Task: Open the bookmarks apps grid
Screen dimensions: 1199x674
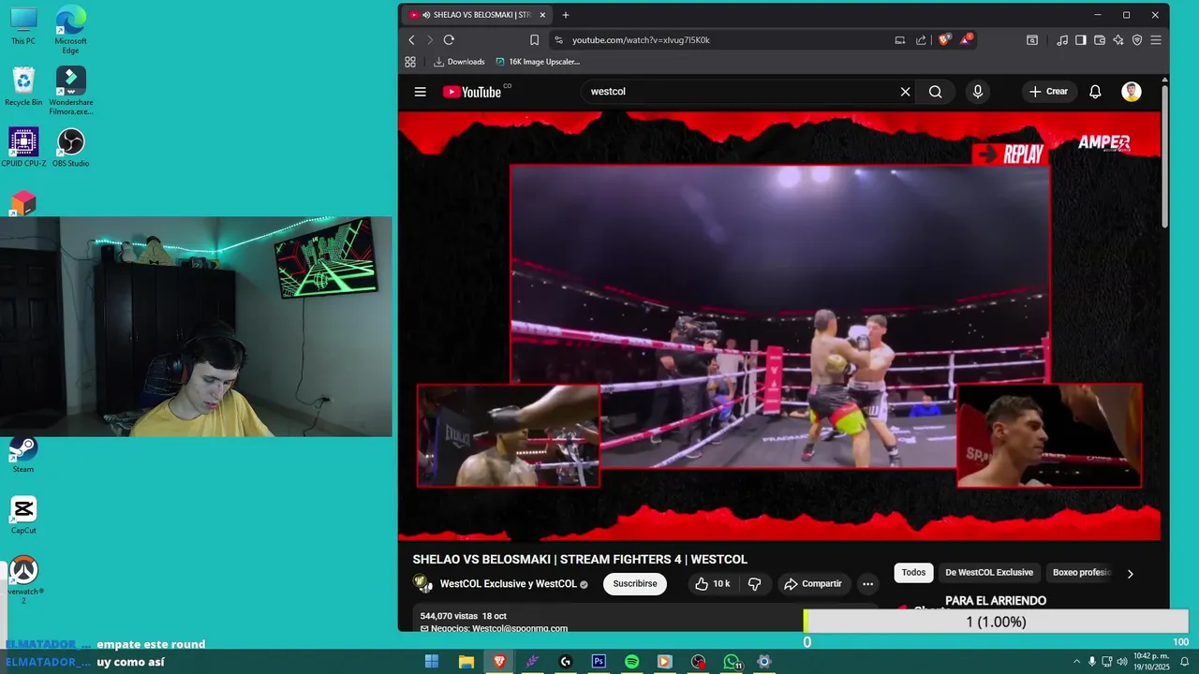Action: point(410,62)
